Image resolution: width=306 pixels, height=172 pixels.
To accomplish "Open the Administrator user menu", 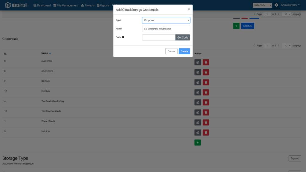I will (290, 5).
